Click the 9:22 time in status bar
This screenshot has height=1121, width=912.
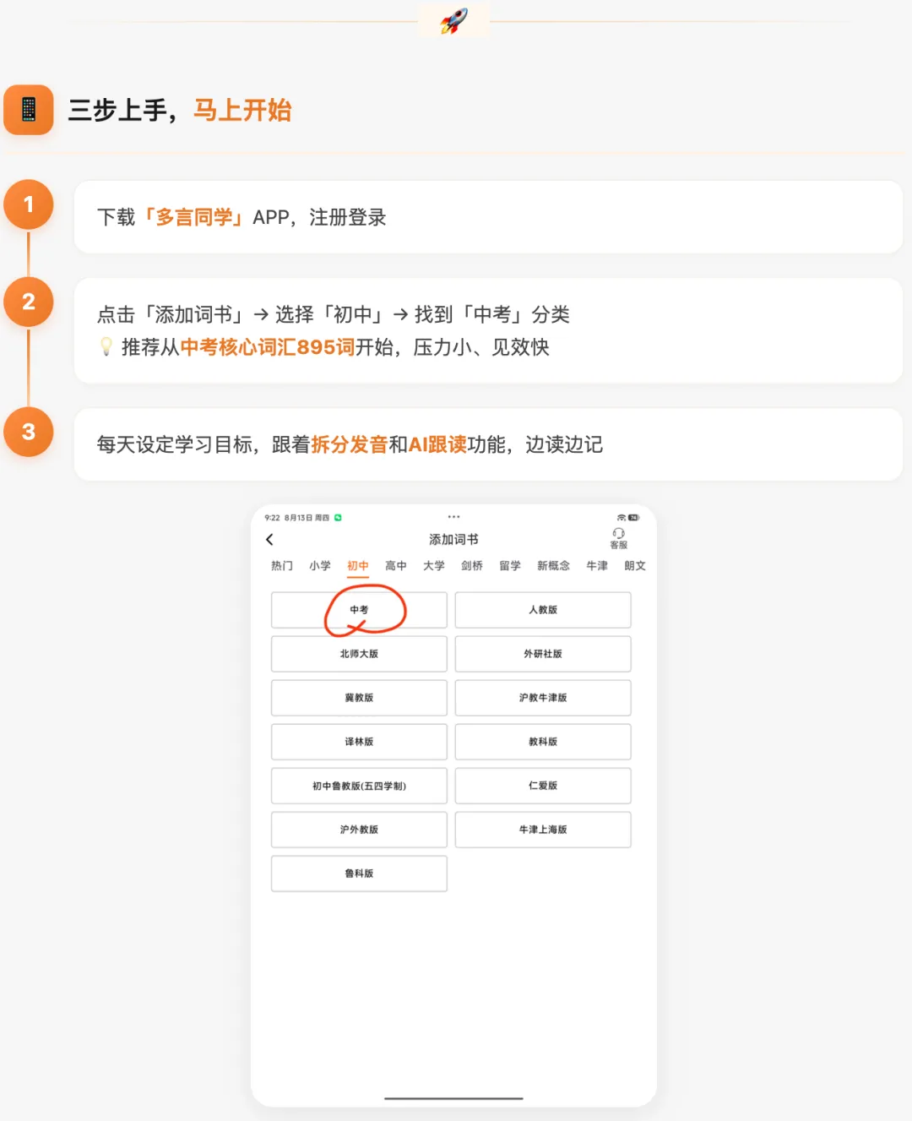[x=272, y=518]
